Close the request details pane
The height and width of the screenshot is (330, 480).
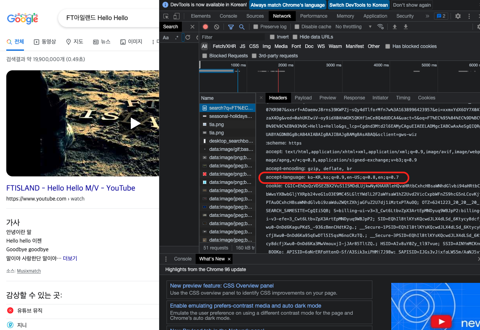[x=261, y=98]
